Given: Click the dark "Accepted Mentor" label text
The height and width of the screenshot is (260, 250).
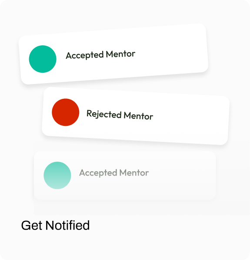Looking at the screenshot, I should 100,55.
